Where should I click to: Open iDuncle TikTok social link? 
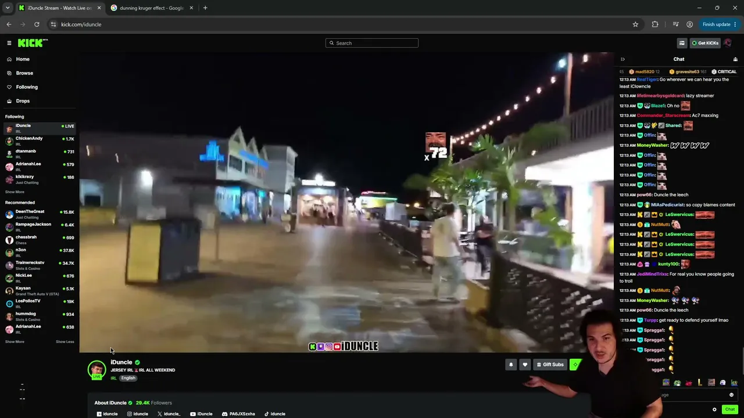(274, 414)
